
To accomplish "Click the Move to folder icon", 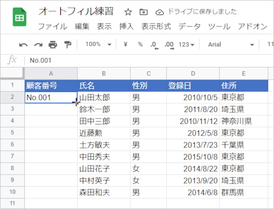I will 143,12.
